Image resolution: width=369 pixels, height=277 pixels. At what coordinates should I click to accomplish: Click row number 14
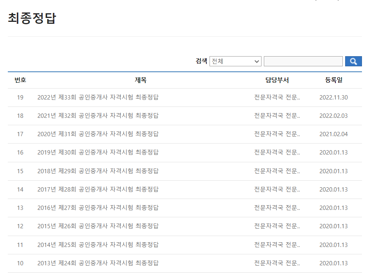point(20,190)
